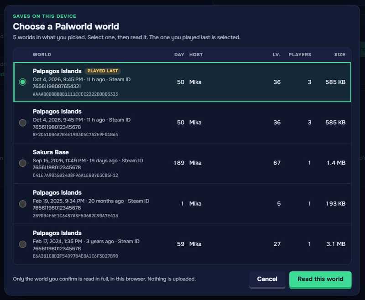Click the Sep 15, 2026, 11:49 PM date line
The width and height of the screenshot is (365, 300).
pos(88,160)
